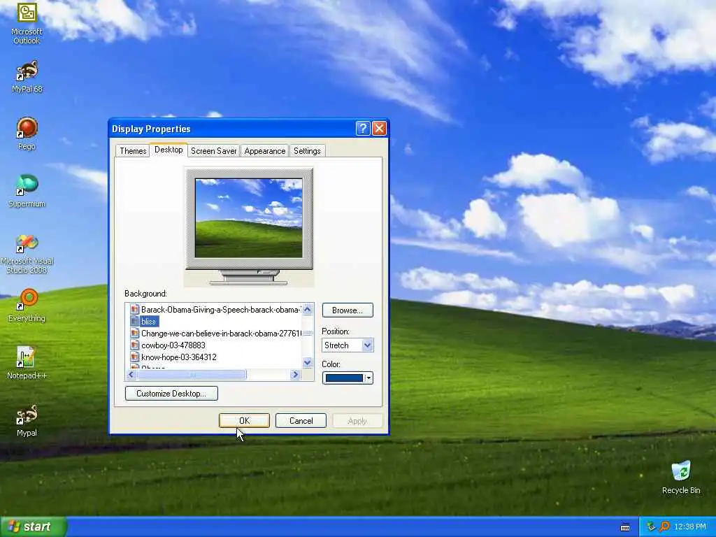Click the first system tray icon
Screen dimensions: 716x537
[x=651, y=527]
